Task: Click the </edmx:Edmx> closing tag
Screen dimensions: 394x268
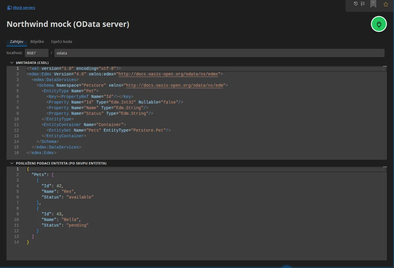Action: pos(41,153)
